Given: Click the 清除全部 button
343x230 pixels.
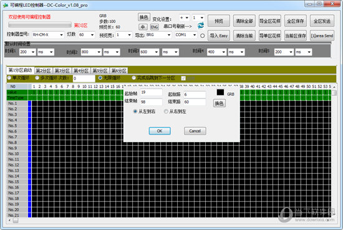Looking at the screenshot, I should click(244, 21).
